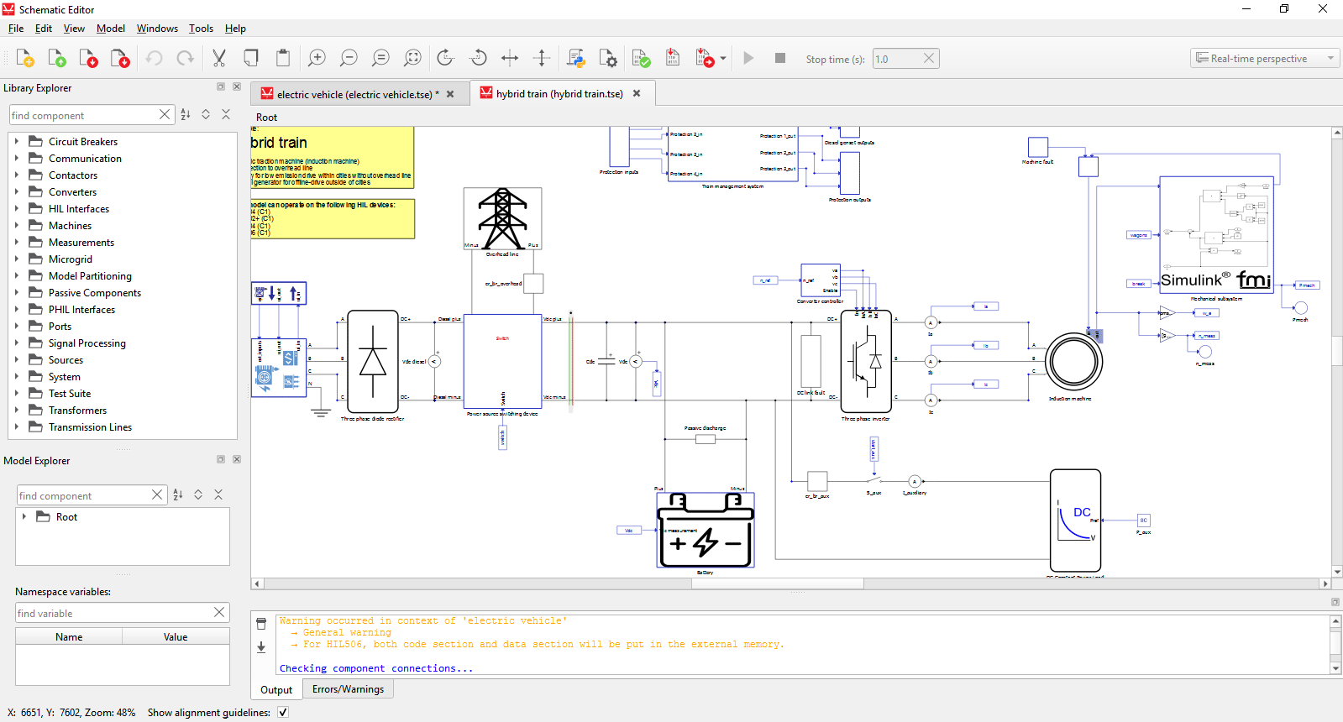Viewport: 1343px width, 722px height.
Task: Start simulation with the play button
Action: (x=748, y=58)
